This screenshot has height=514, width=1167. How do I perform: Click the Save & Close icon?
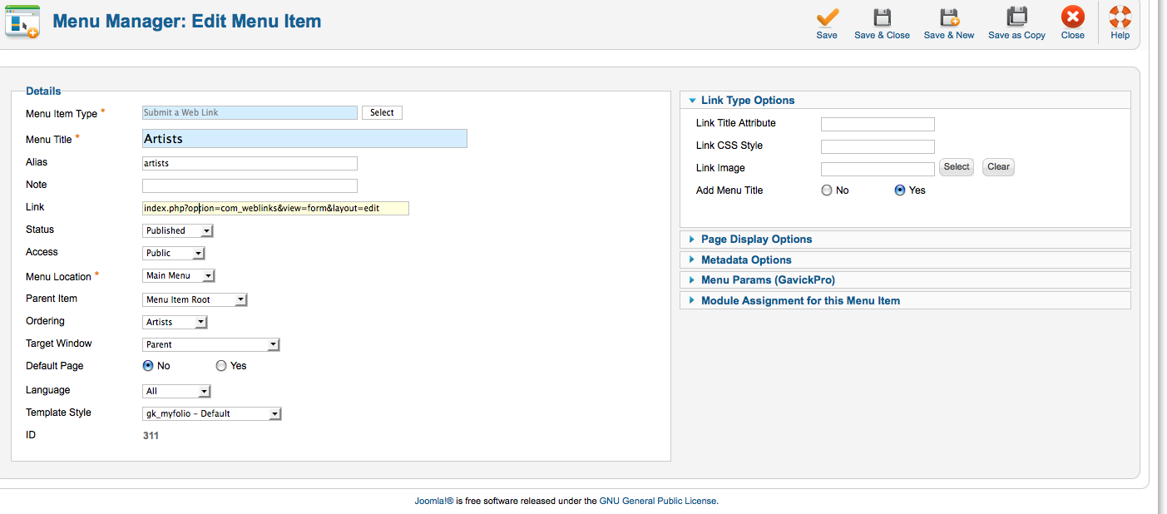pos(882,17)
